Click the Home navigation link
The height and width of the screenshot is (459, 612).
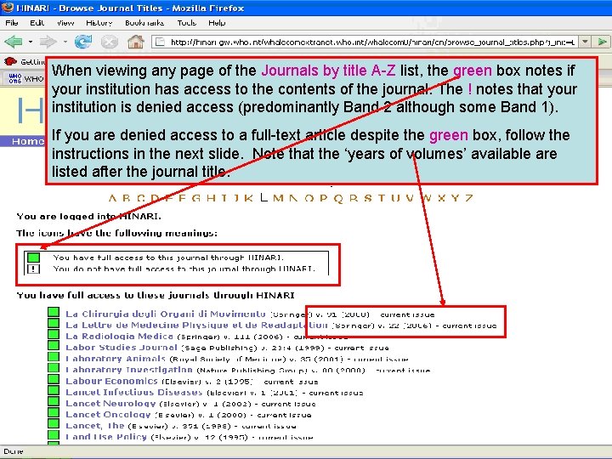[28, 141]
